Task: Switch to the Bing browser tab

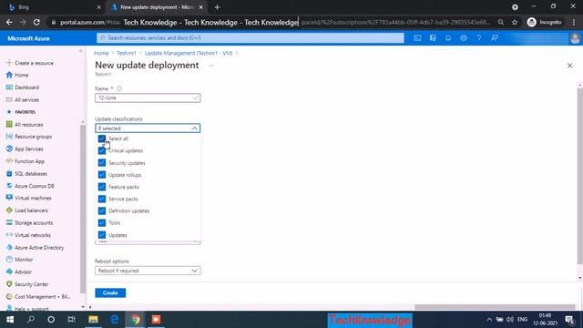Action: point(54,7)
